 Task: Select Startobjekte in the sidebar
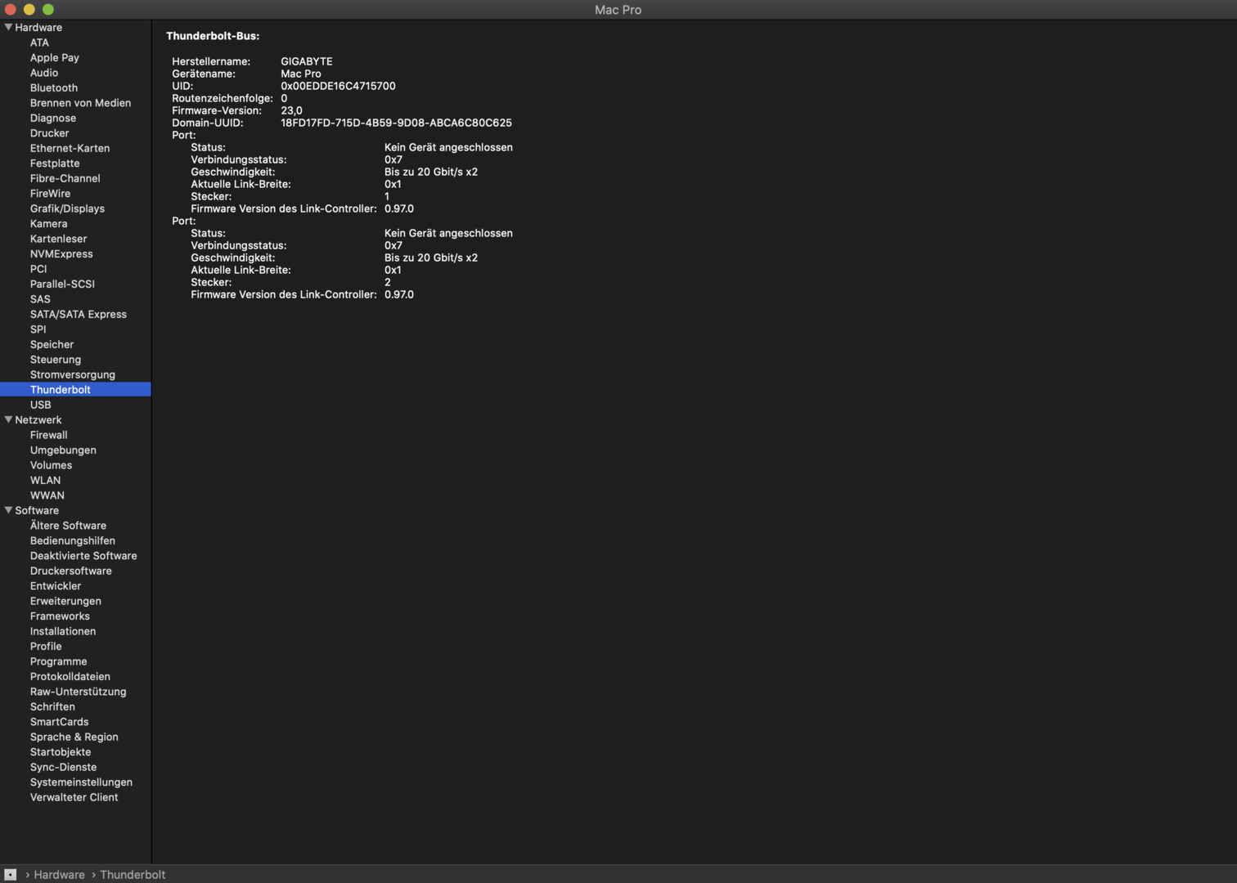point(61,753)
